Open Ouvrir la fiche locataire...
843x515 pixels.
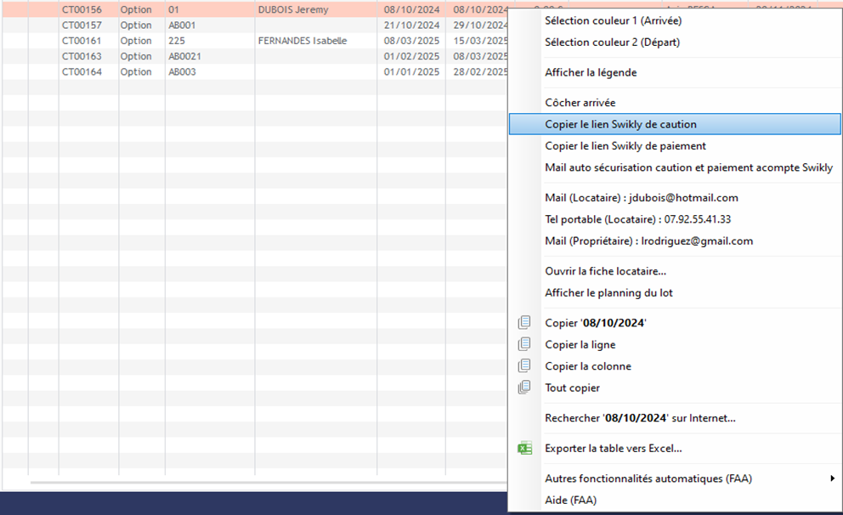605,271
